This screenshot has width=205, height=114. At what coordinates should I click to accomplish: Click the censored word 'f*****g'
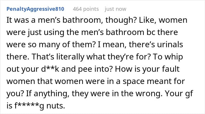pyautogui.click(x=29, y=106)
